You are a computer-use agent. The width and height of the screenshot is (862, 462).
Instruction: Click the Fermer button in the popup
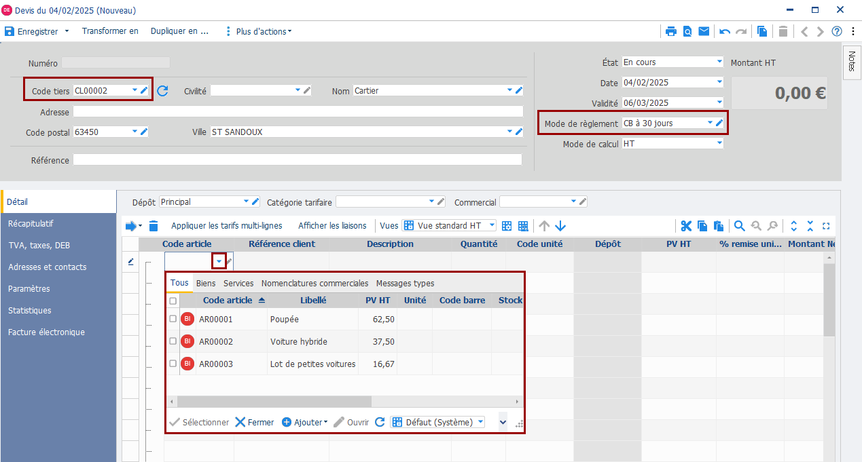255,422
